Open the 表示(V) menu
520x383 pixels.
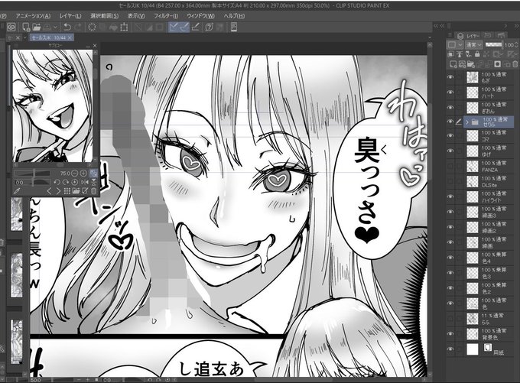click(x=136, y=16)
